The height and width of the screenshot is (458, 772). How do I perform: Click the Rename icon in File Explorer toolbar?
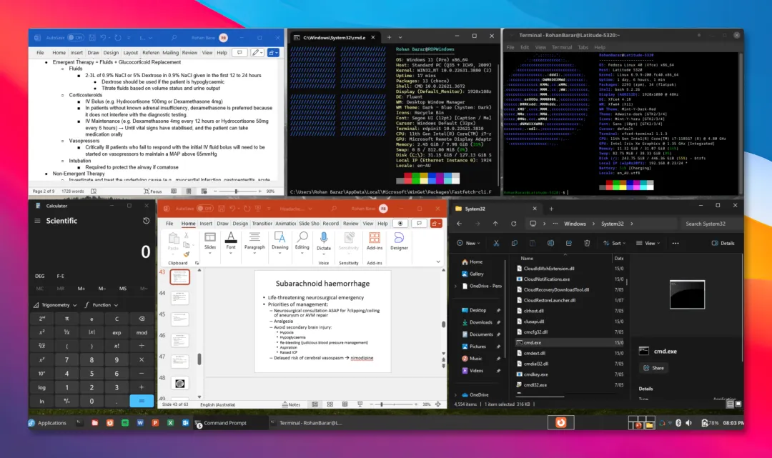coord(550,243)
